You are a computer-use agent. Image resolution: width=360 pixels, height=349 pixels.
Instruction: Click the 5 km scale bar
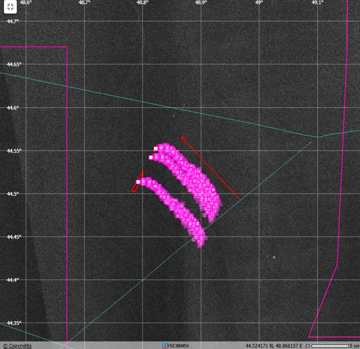point(330,346)
